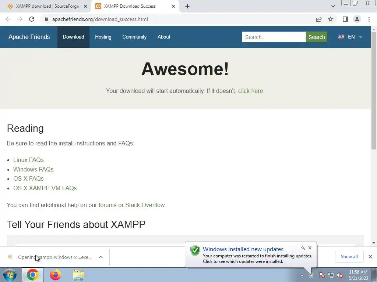Launch Firefox from the taskbar
377x282 pixels.
56,275
